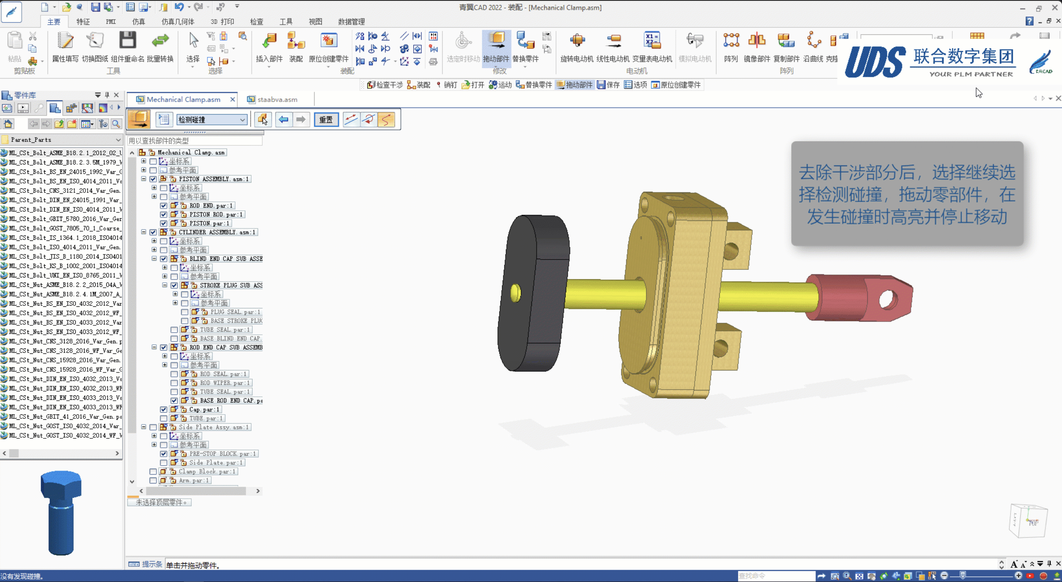Click the 装配 ribbon icon
The height and width of the screenshot is (582, 1062).
pos(295,41)
